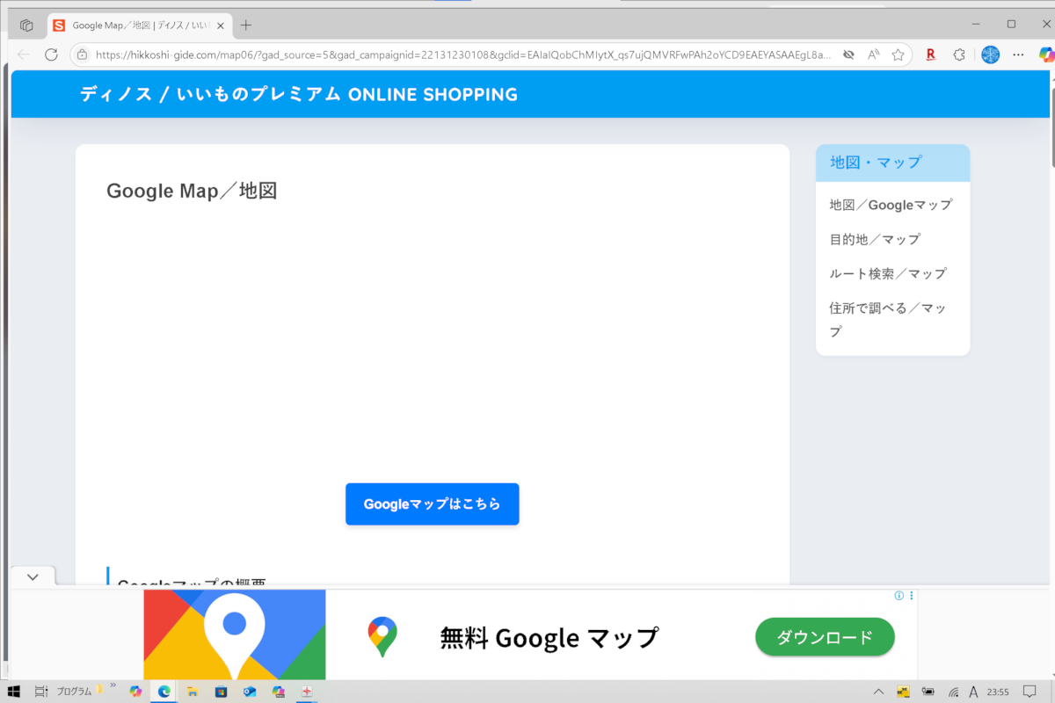The image size is (1055, 703).
Task: Open the tab actions menu icon
Action: (26, 25)
